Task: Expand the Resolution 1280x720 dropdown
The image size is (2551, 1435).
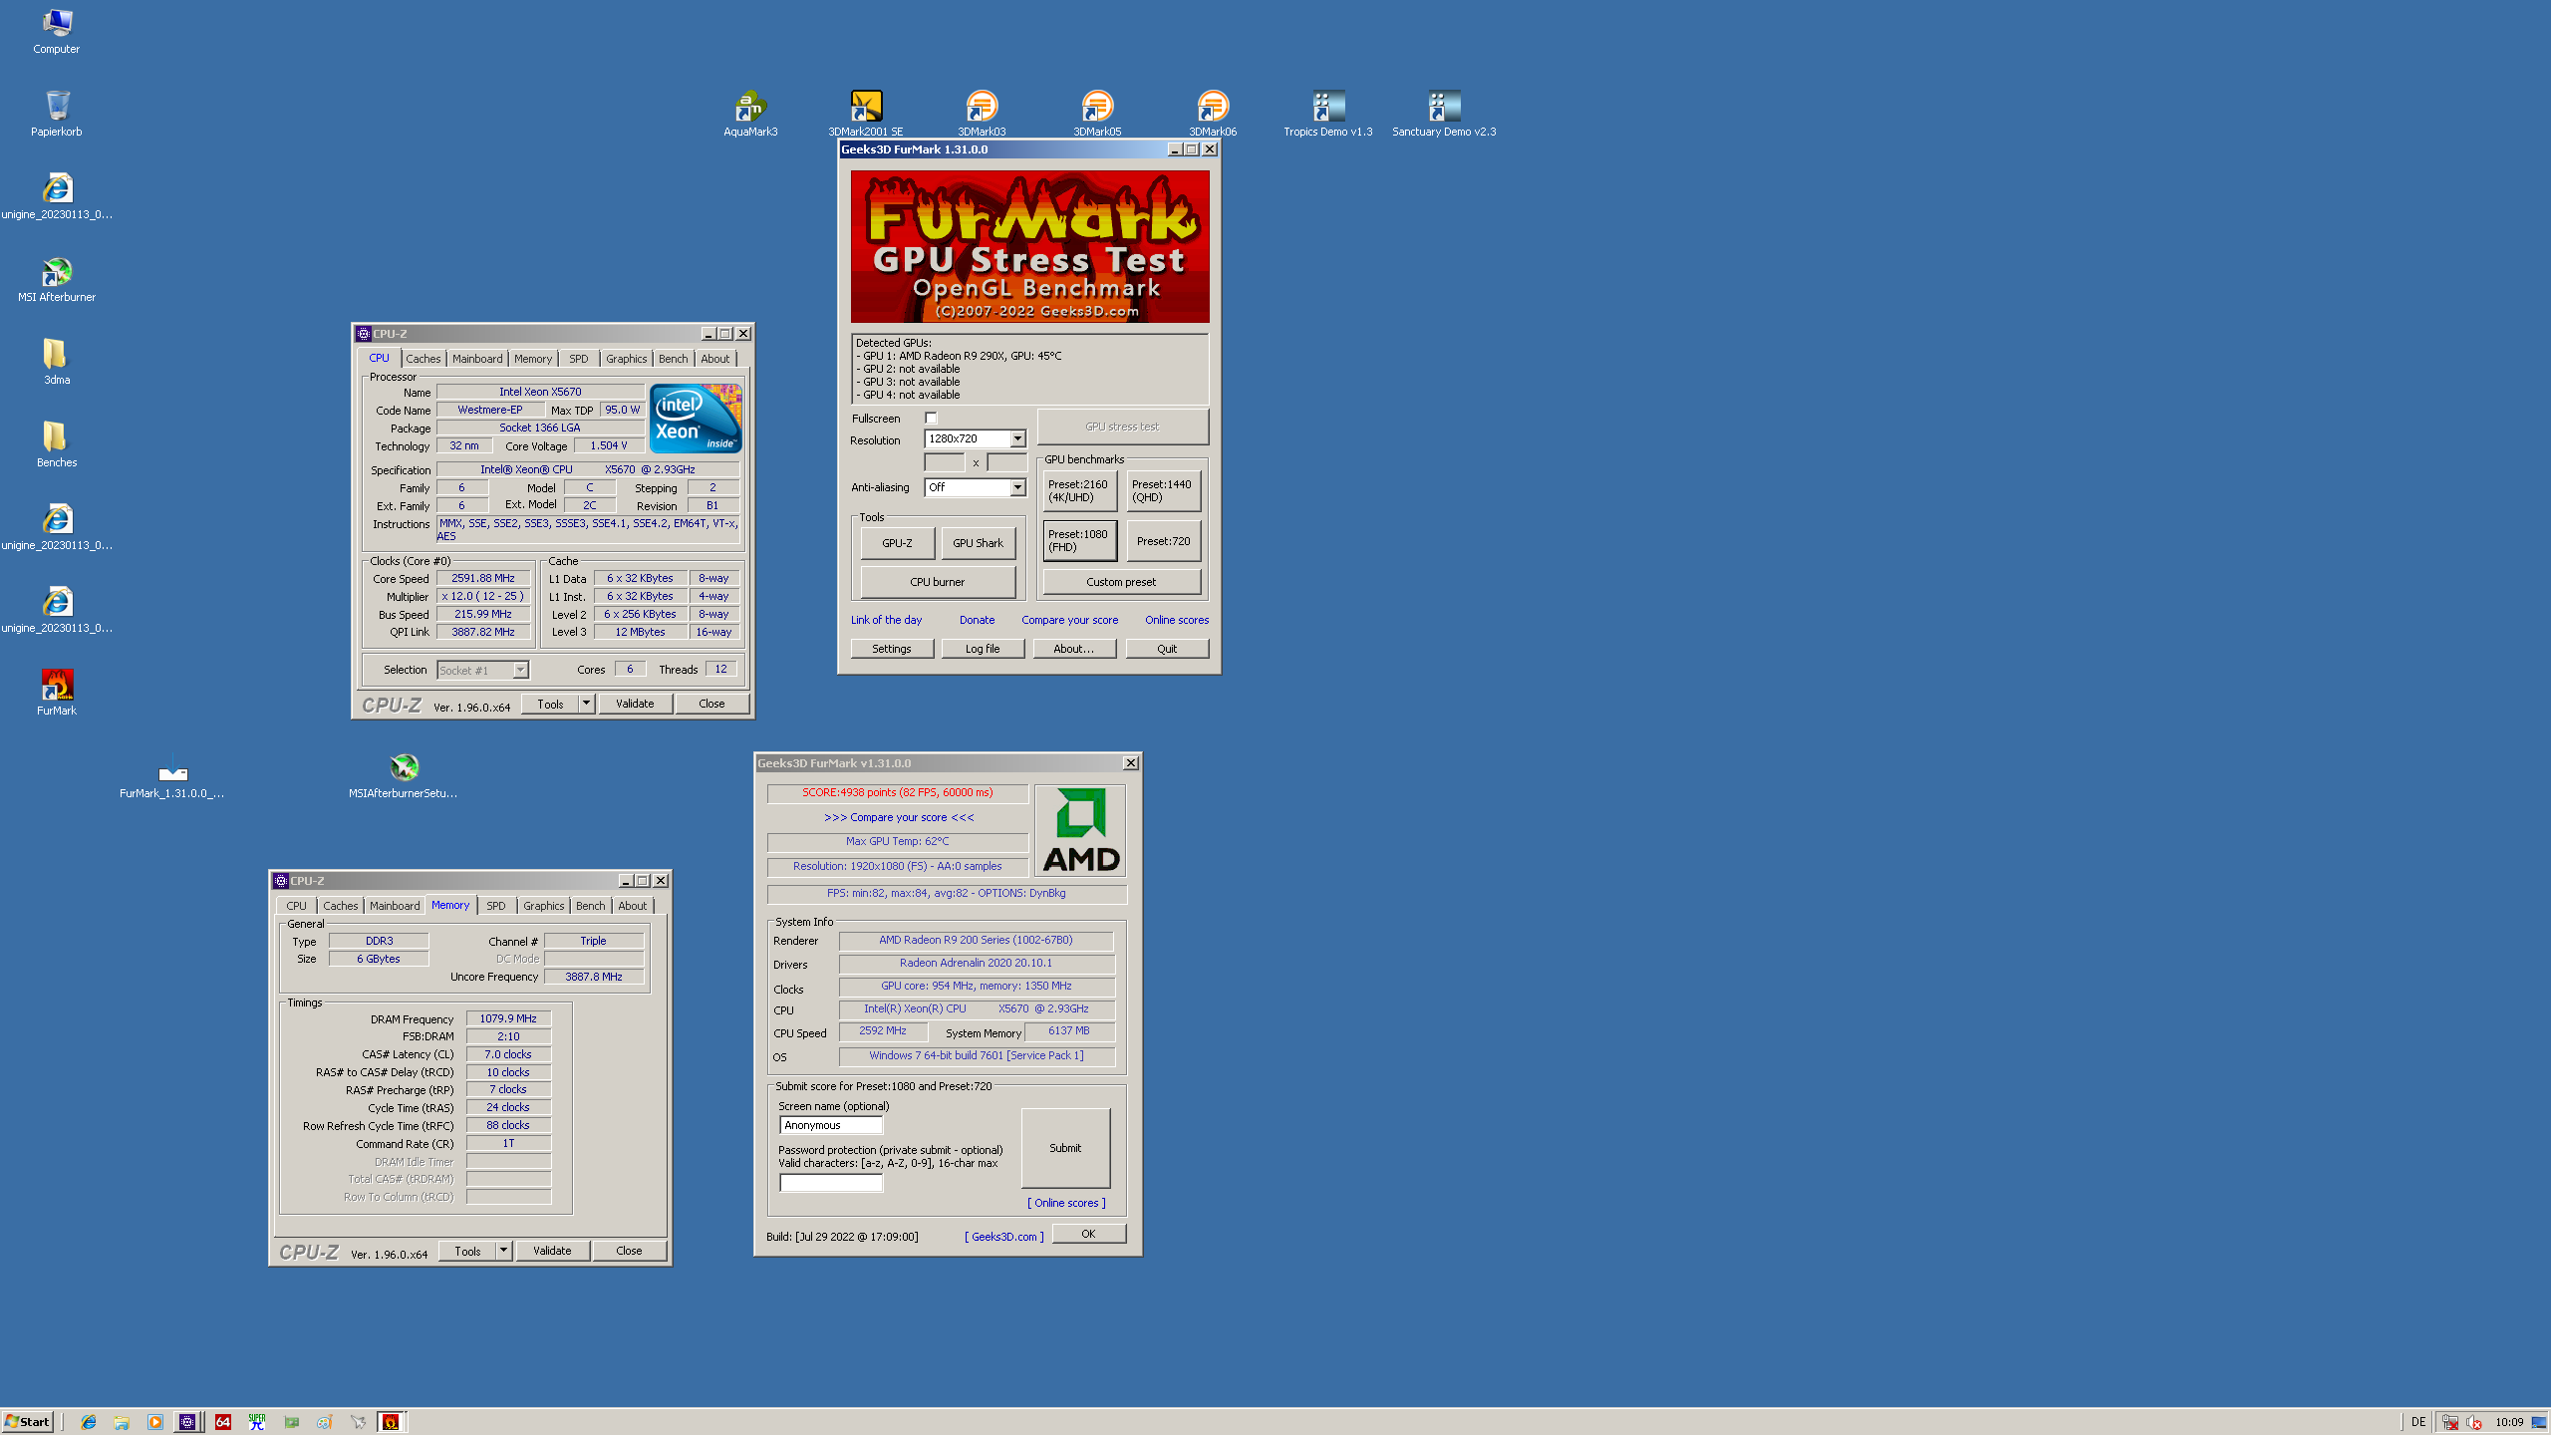Action: (1017, 439)
